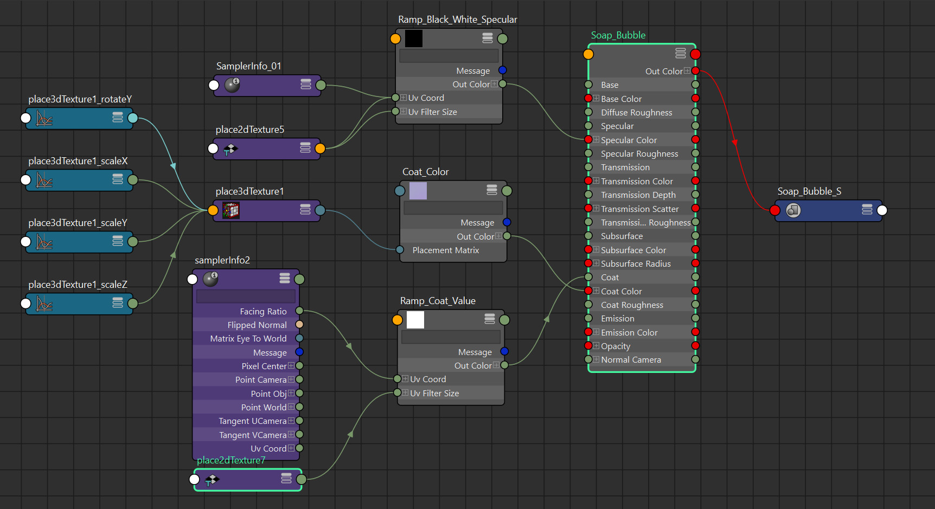Toggle display mode on the Soap_Bubble node
Viewport: 935px width, 509px height.
pos(680,53)
